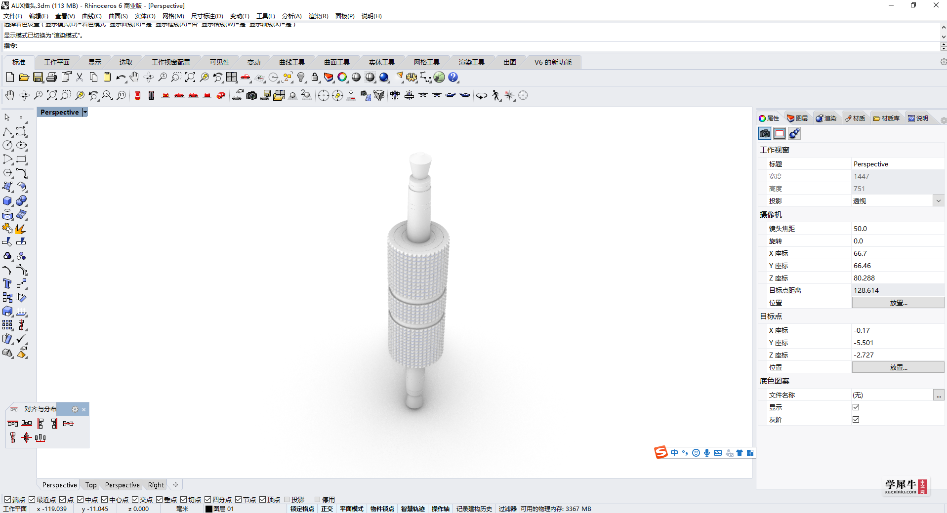Switch to 实体工具 toolbar tab
Image resolution: width=947 pixels, height=513 pixels.
pos(382,62)
